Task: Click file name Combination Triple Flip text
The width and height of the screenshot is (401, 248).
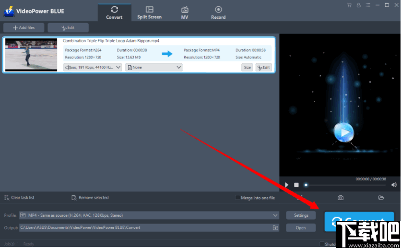Action: click(111, 41)
